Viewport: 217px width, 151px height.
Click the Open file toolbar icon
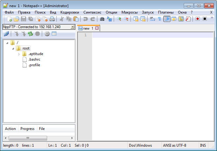click(x=16, y=19)
